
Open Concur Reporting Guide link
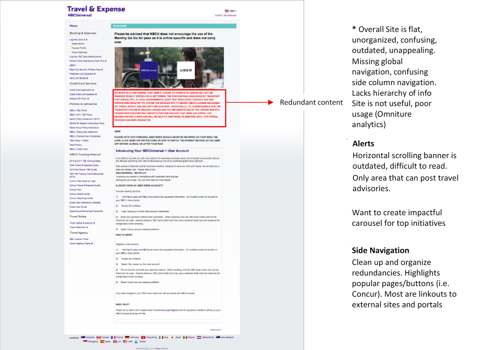(x=81, y=198)
